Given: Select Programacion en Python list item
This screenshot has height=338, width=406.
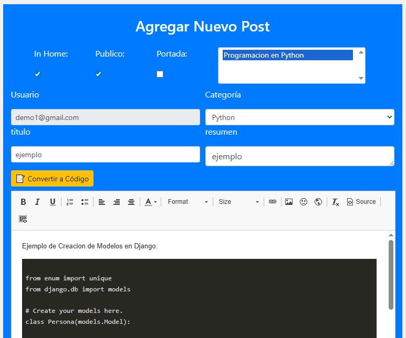Looking at the screenshot, I should pyautogui.click(x=287, y=55).
